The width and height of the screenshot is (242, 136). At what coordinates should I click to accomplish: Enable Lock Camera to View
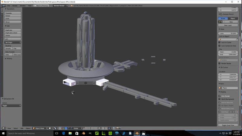[219, 46]
